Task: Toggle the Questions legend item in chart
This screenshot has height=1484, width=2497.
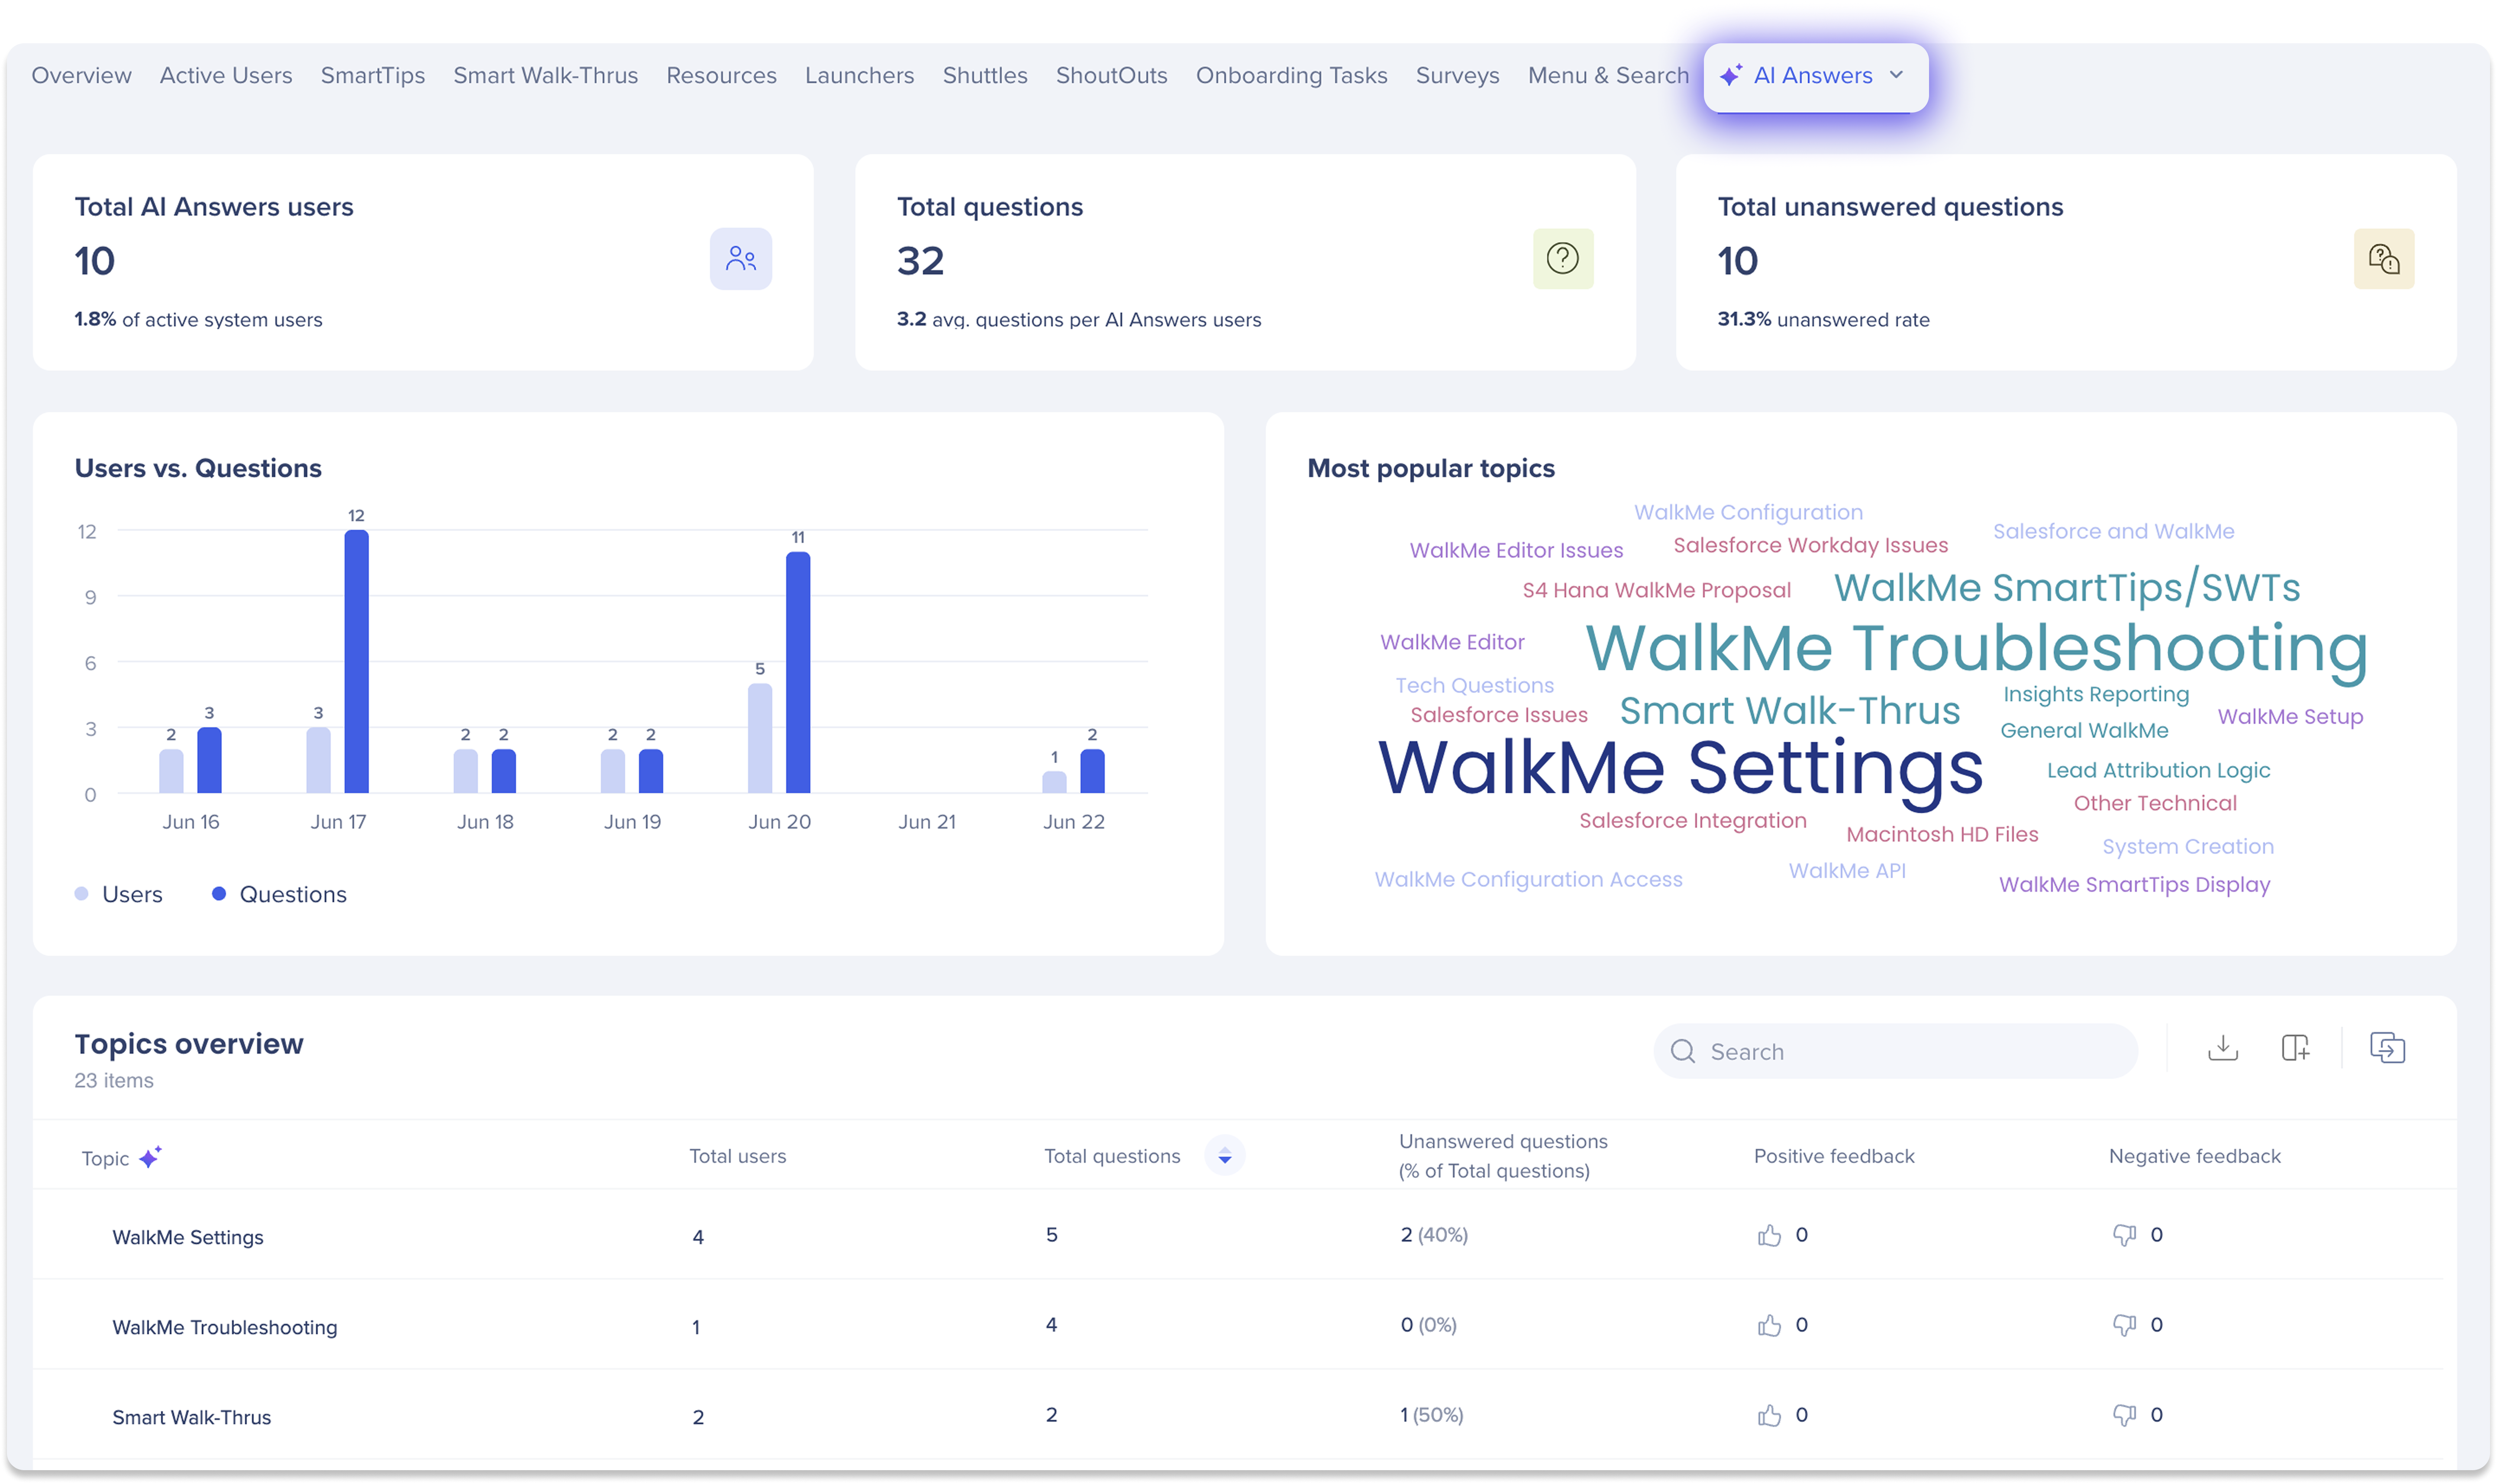Action: click(x=279, y=894)
